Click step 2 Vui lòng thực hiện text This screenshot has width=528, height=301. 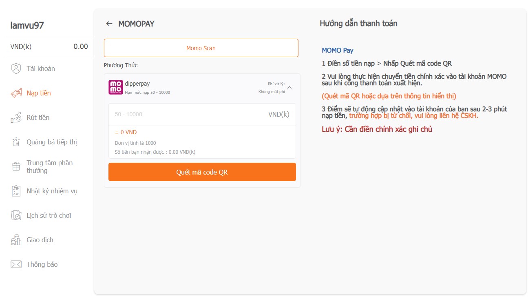414,80
